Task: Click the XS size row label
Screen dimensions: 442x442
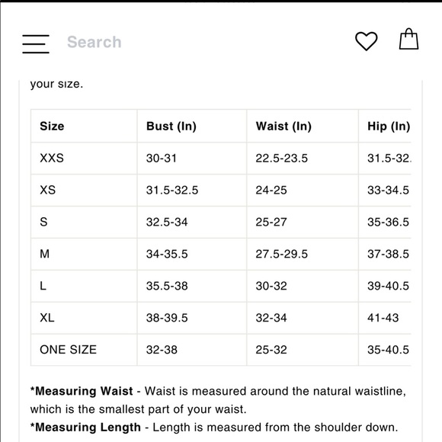Action: (48, 190)
